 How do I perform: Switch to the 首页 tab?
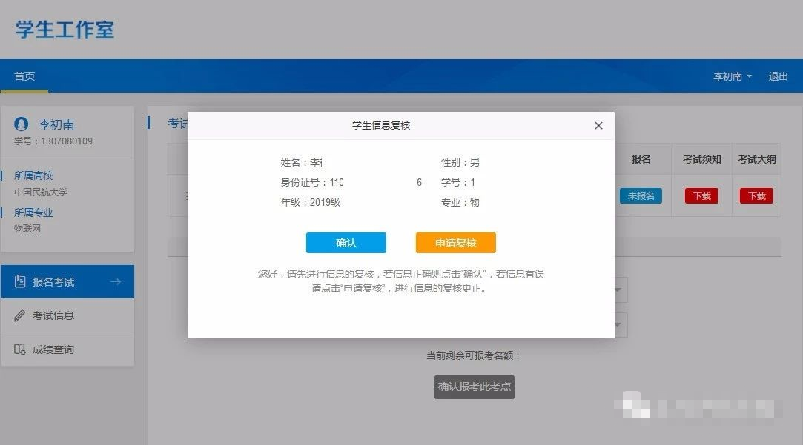[x=24, y=76]
